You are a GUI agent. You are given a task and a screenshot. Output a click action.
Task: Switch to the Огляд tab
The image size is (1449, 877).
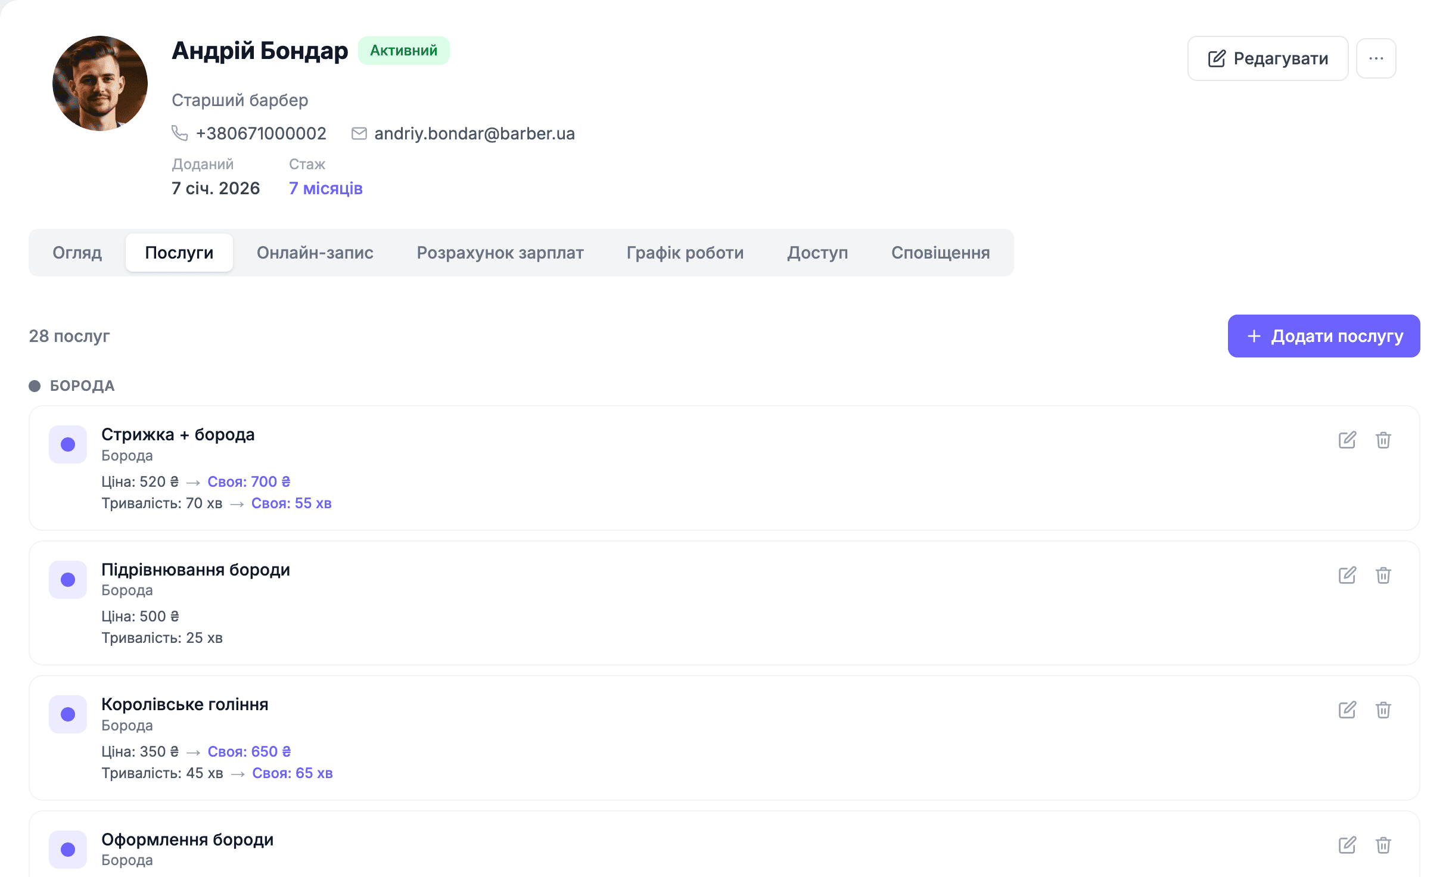point(77,253)
